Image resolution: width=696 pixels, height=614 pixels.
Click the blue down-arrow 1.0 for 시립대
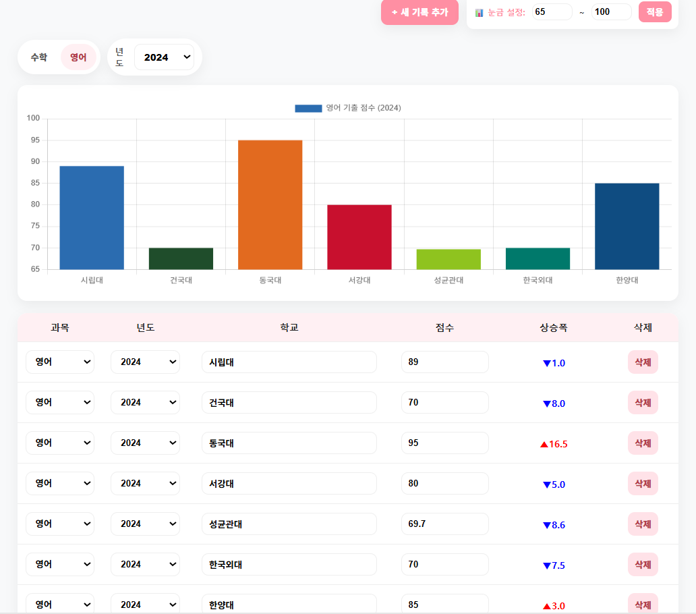pos(553,363)
